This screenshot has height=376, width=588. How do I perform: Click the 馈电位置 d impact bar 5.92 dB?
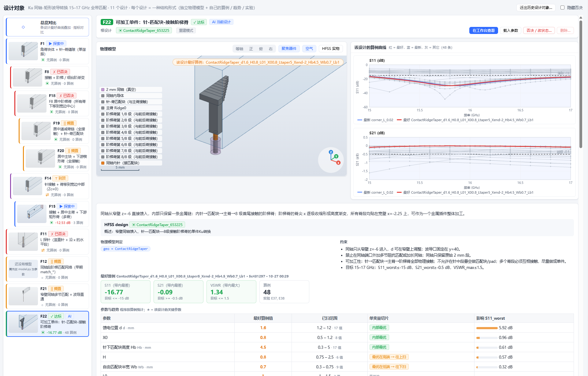[487, 328]
